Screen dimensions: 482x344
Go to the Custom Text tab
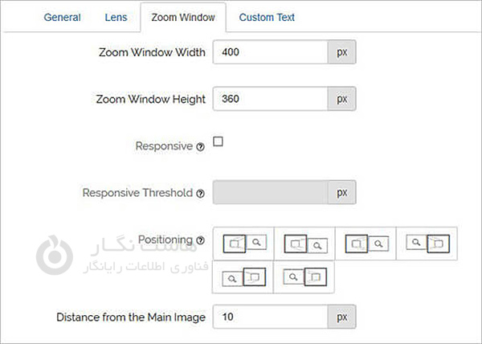(x=267, y=17)
